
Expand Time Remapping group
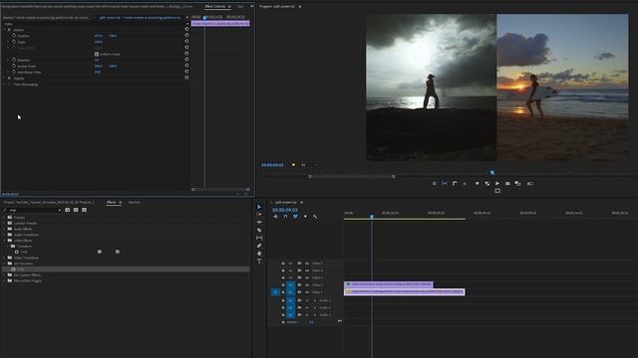4,85
